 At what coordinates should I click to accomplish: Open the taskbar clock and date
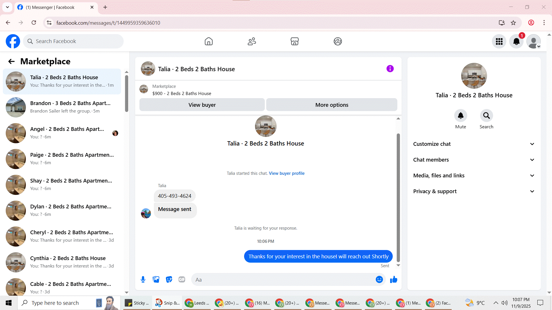[x=521, y=303]
